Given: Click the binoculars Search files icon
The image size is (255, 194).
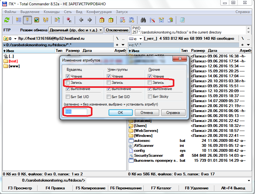Looking at the screenshot, I should 143,20.
